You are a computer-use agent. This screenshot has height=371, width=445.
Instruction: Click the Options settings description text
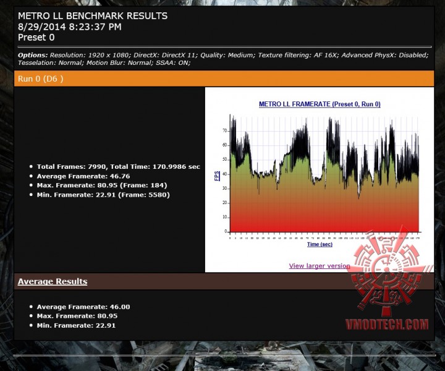click(223, 59)
